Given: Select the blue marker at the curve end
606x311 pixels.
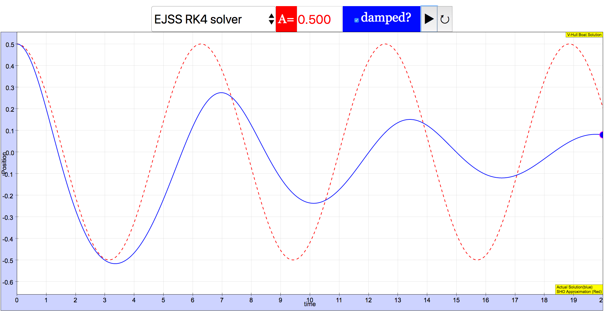Looking at the screenshot, I should [602, 135].
